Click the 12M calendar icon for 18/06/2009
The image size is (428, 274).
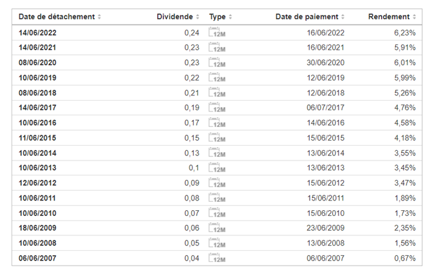217,228
